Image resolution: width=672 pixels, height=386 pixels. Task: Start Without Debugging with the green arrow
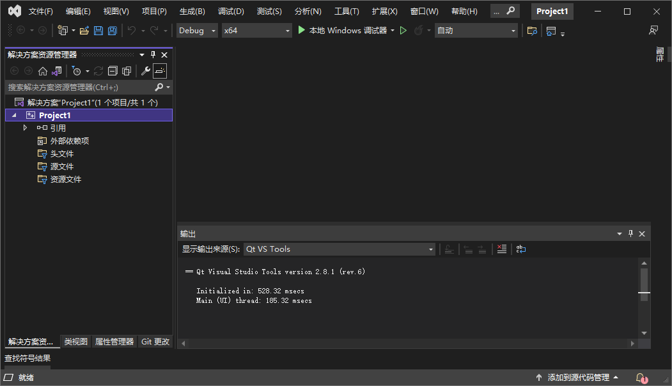(x=405, y=29)
